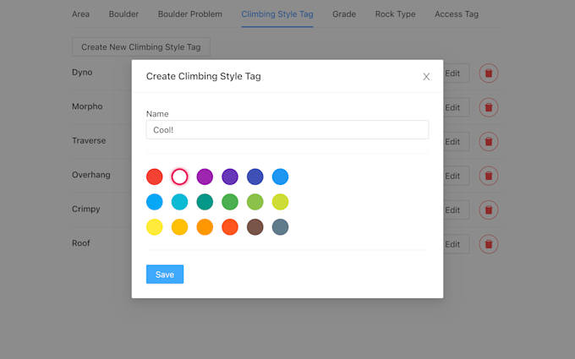Edit the Crimpy tag
The width and height of the screenshot is (575, 359).
456,209
